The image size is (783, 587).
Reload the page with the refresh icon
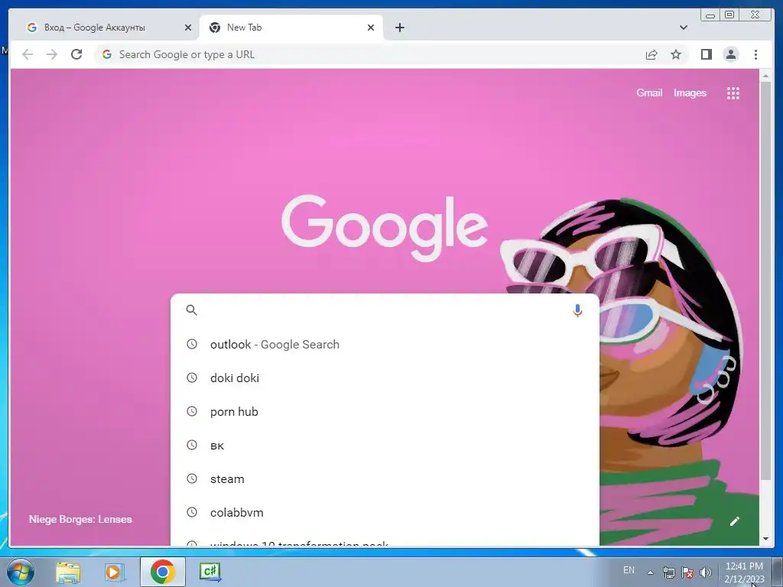76,54
